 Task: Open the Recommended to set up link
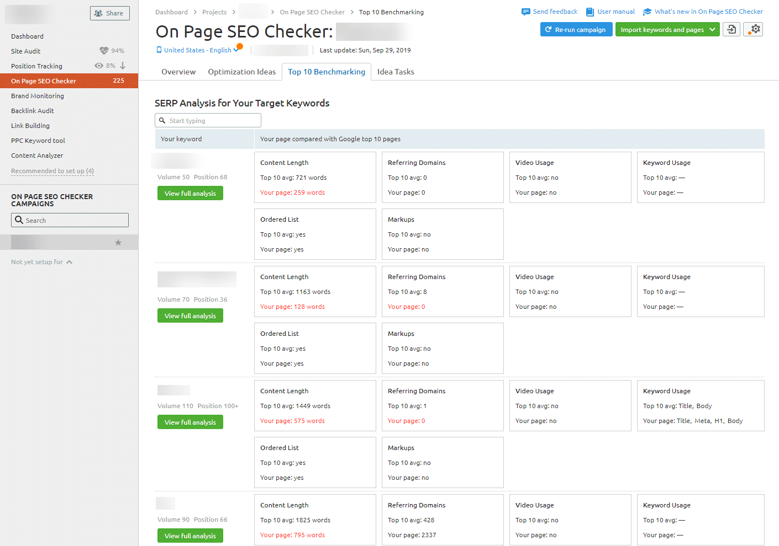coord(52,171)
